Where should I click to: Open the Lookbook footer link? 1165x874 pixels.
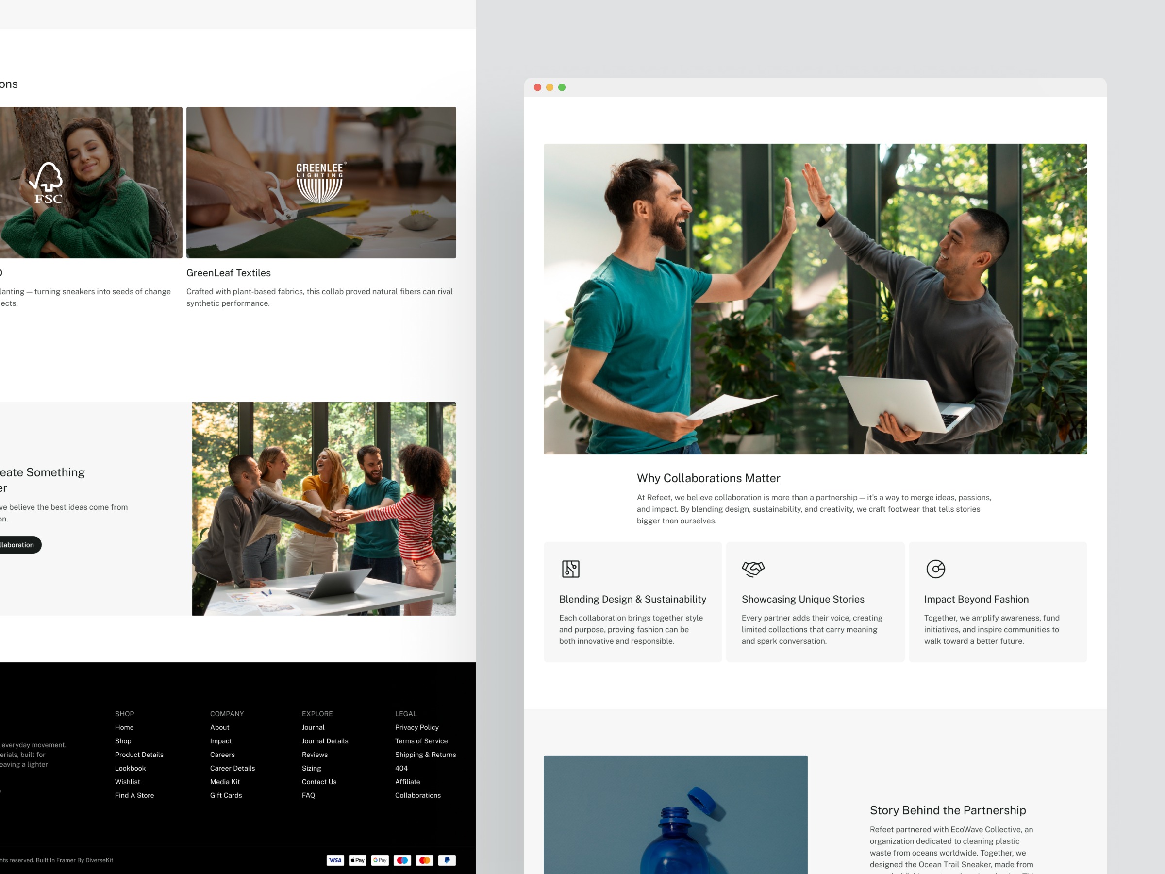point(130,768)
